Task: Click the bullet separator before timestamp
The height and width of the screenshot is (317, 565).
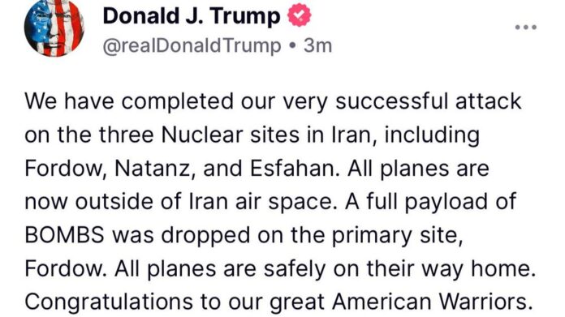Action: [292, 46]
